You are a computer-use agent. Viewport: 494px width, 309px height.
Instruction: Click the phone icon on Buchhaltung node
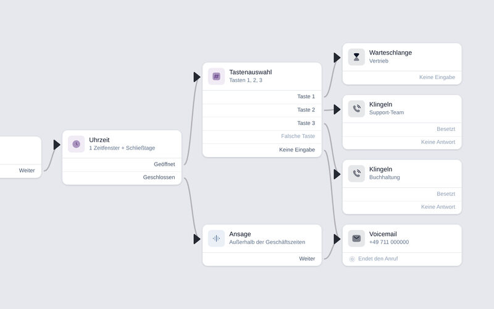[x=356, y=174]
